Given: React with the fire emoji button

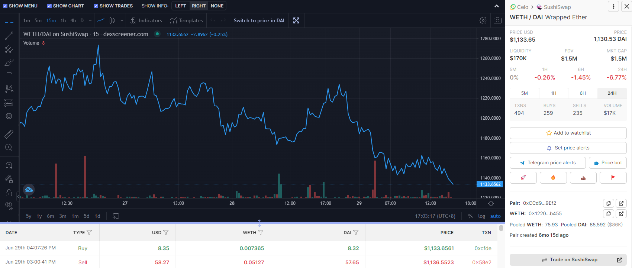Looking at the screenshot, I should [x=553, y=178].
